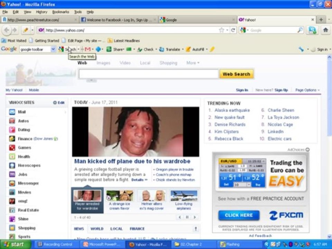Switch to the Facebook tab
The width and height of the screenshot is (332, 249).
tap(119, 20)
